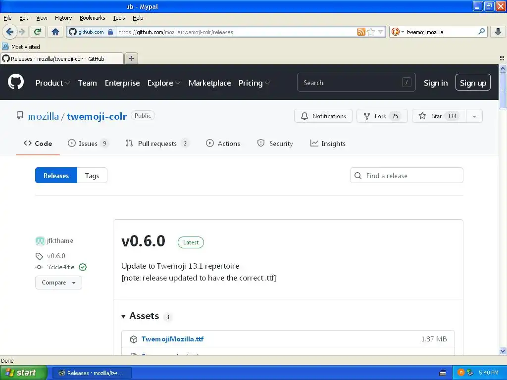
Task: Click the tab groups grid icon
Action: [x=502, y=58]
